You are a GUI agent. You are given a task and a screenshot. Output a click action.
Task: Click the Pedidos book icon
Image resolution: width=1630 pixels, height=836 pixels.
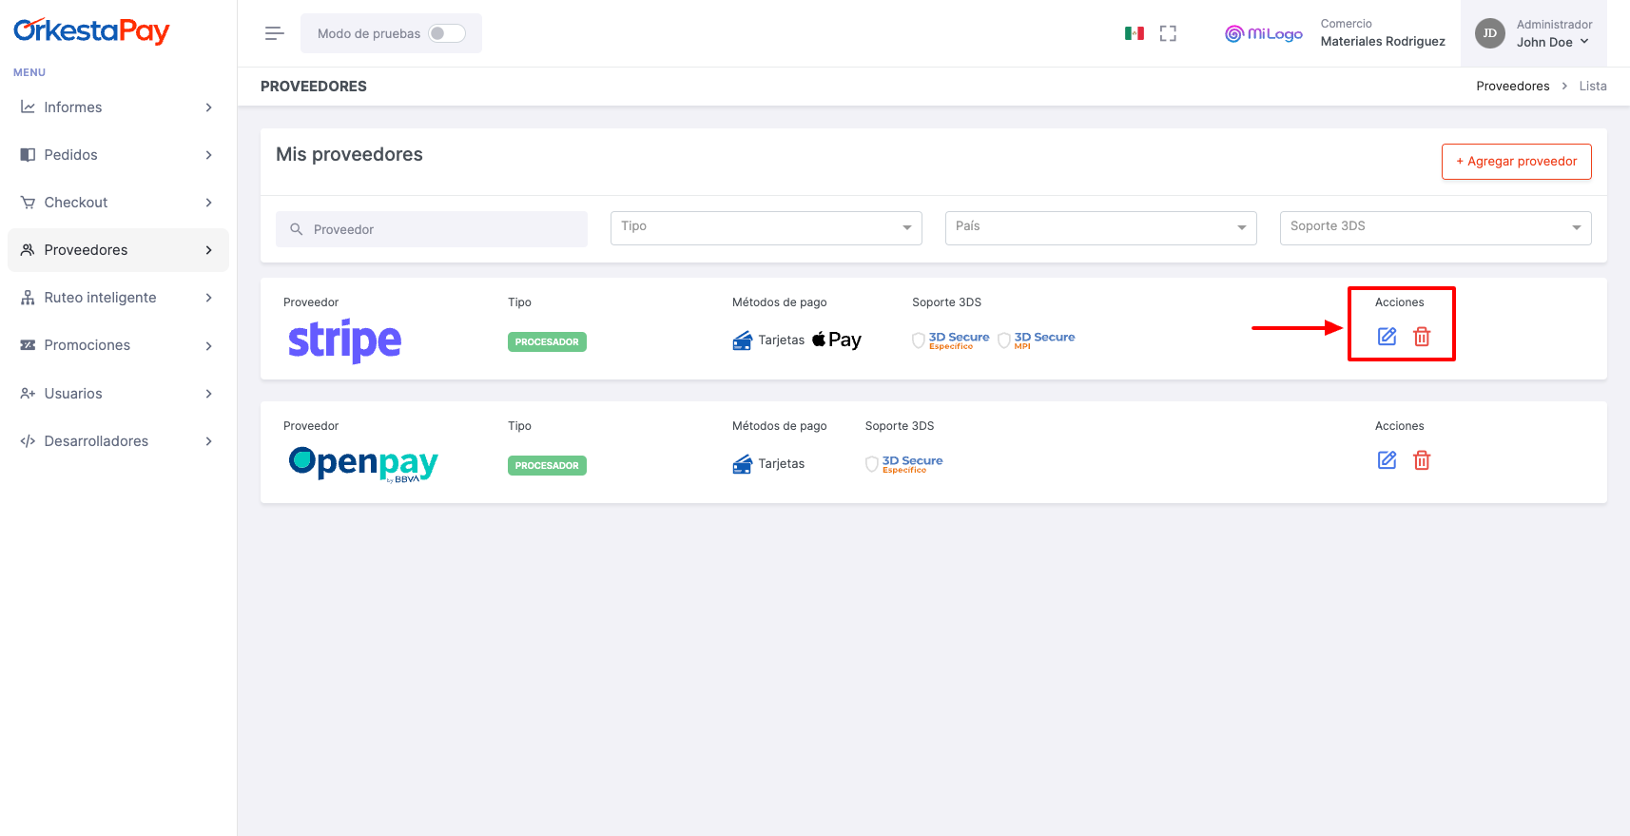pos(28,155)
